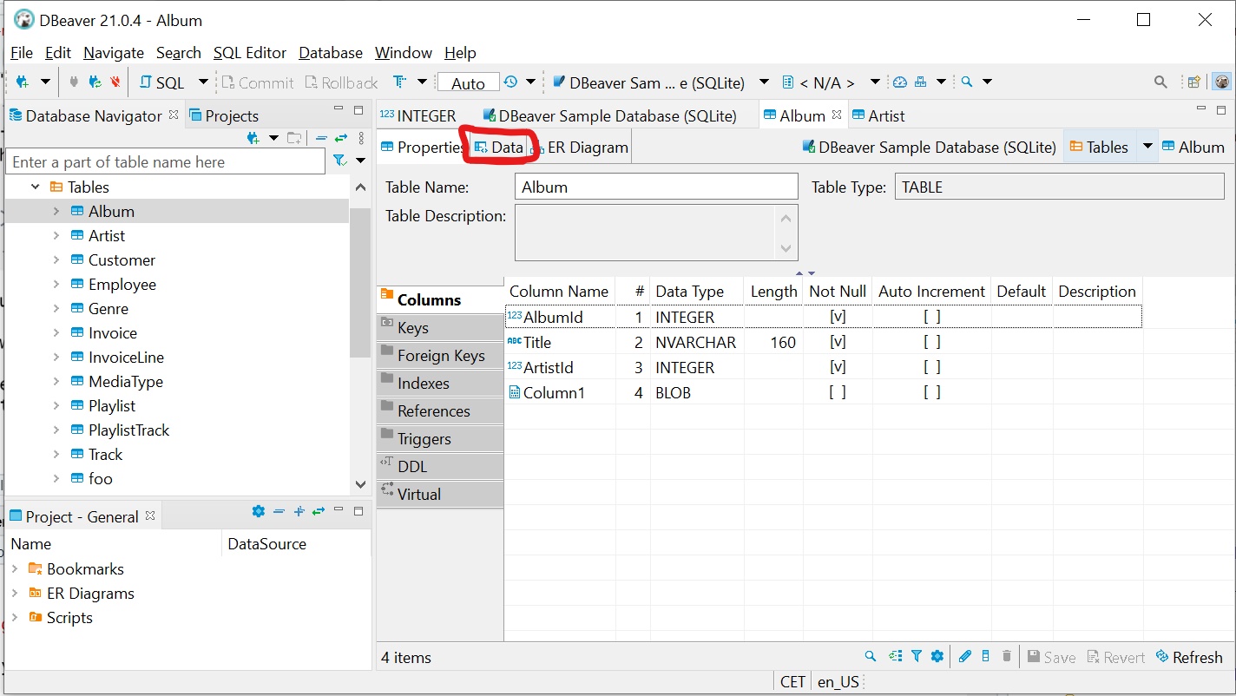Open dropdown arrow next to Tables breadcrumb
The height and width of the screenshot is (696, 1236).
coord(1147,147)
